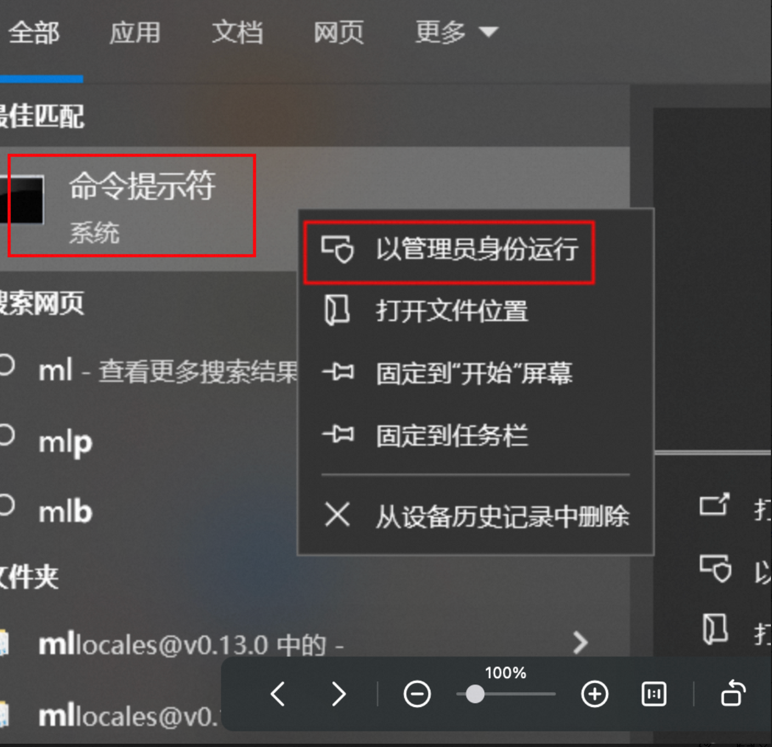The height and width of the screenshot is (747, 772).
Task: Expand the 更多 dropdown filter
Action: (456, 32)
